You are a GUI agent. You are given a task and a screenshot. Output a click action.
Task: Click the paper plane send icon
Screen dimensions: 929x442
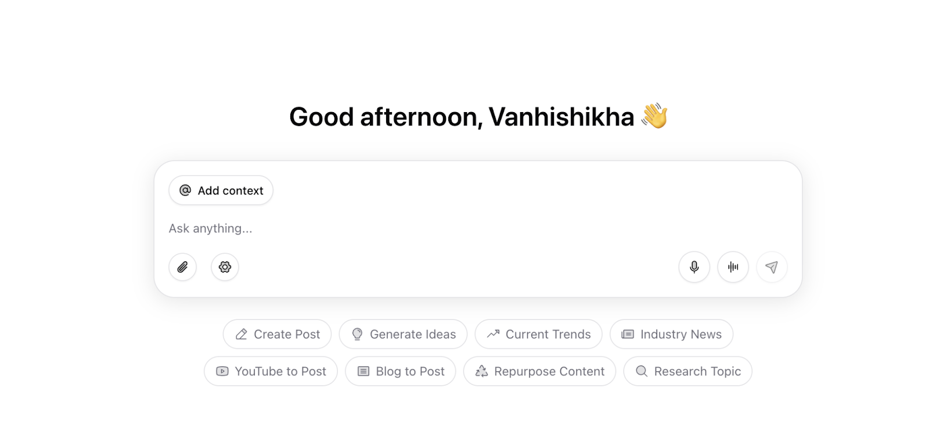click(772, 267)
